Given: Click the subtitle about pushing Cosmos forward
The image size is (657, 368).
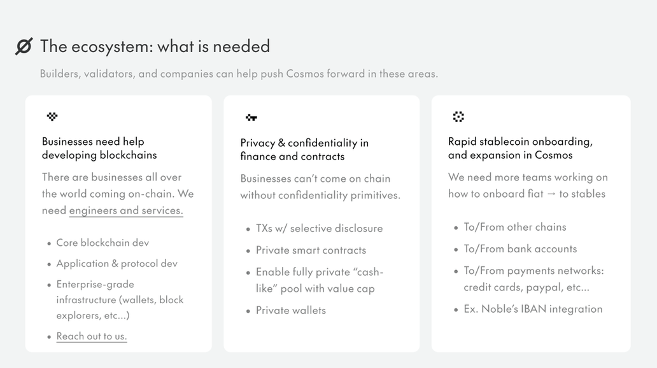Looking at the screenshot, I should [239, 74].
